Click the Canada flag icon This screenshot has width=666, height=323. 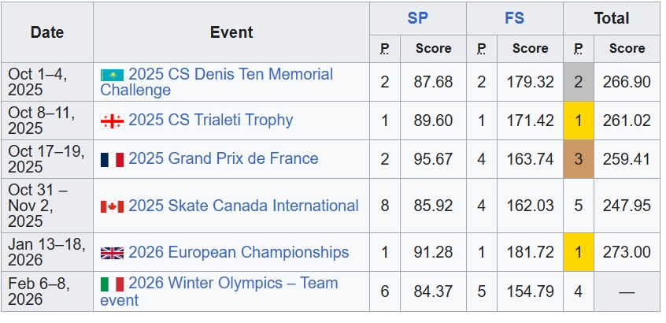coord(112,206)
